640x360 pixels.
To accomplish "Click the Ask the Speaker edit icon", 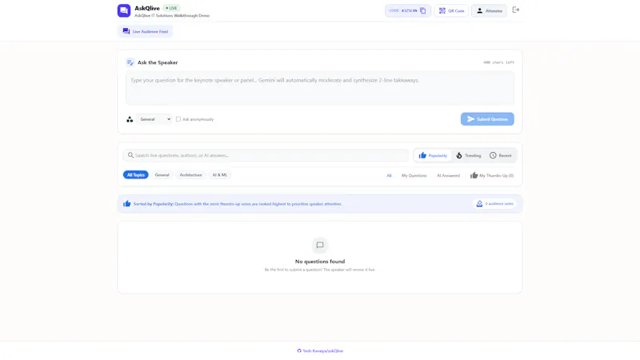I will (x=130, y=62).
